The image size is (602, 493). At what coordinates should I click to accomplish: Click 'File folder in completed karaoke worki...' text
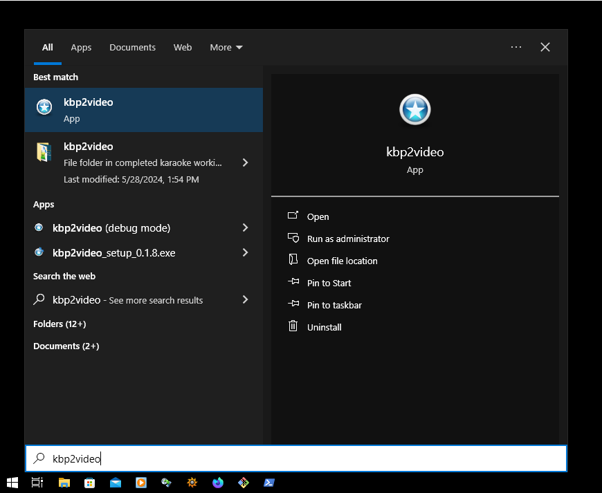pos(143,162)
